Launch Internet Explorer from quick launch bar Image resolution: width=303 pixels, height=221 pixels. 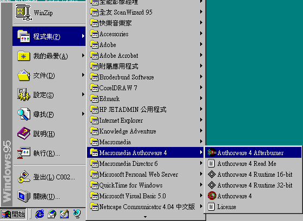39,214
